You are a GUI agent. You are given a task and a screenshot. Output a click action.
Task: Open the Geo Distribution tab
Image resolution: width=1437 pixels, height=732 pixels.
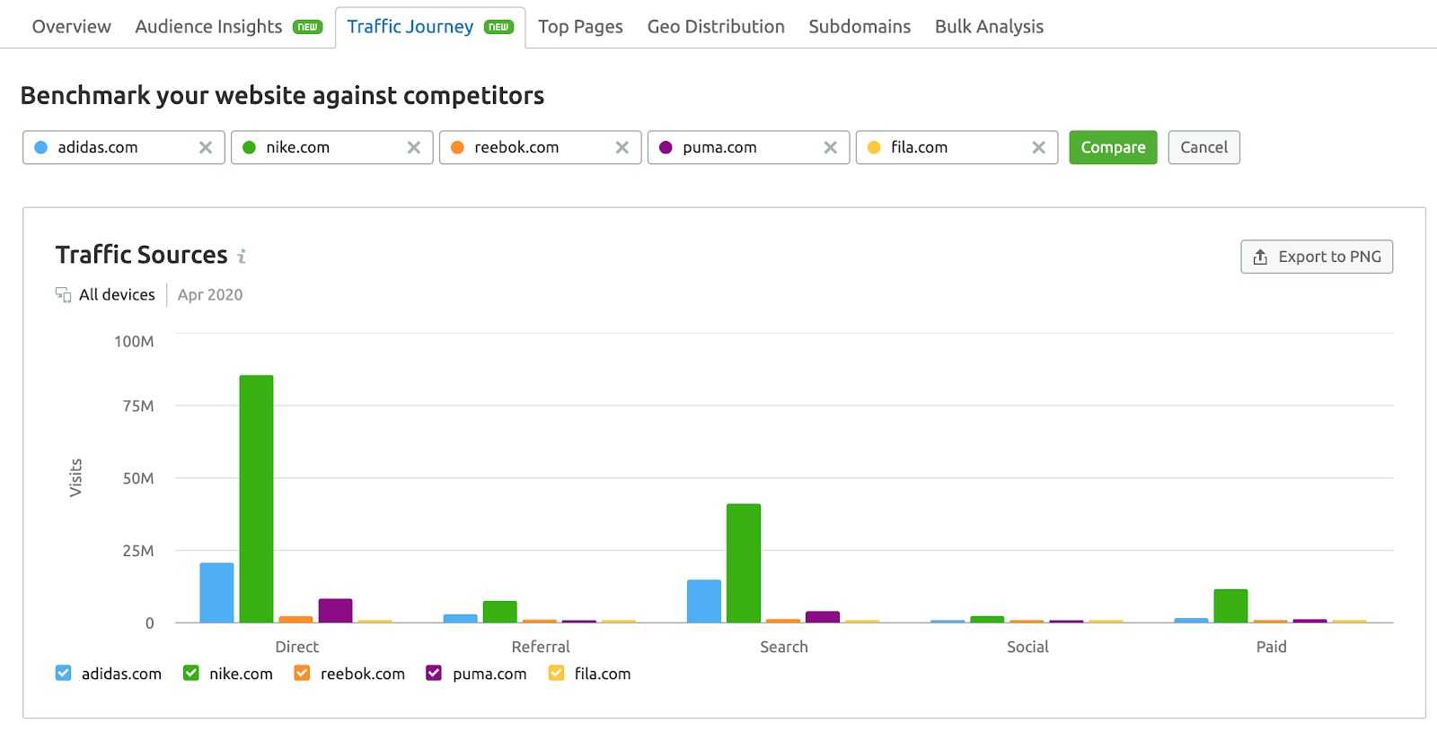click(716, 27)
